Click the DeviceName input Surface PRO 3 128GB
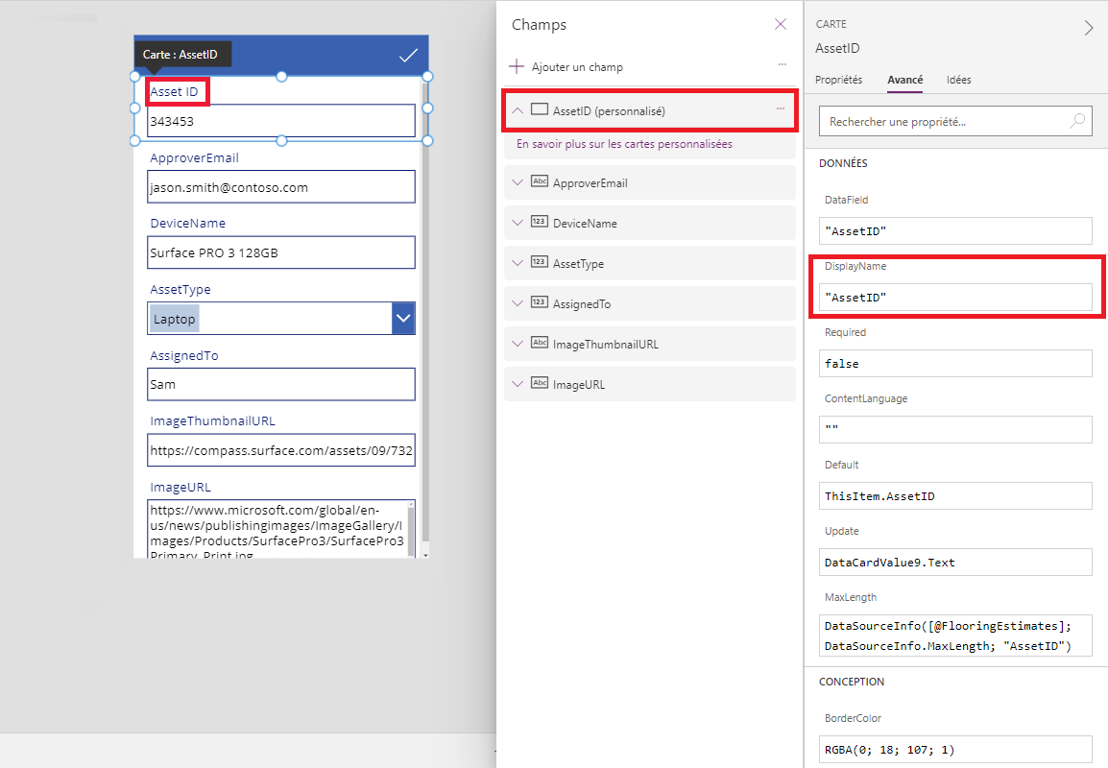 [281, 252]
